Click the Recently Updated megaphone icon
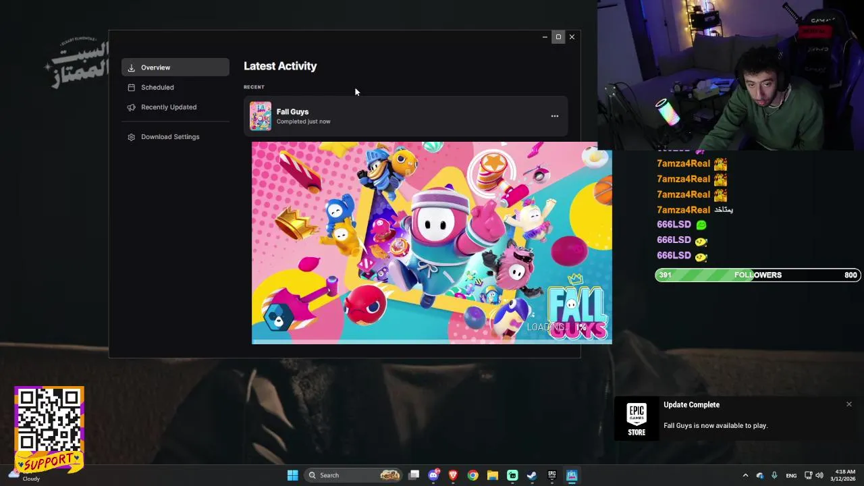 point(132,107)
